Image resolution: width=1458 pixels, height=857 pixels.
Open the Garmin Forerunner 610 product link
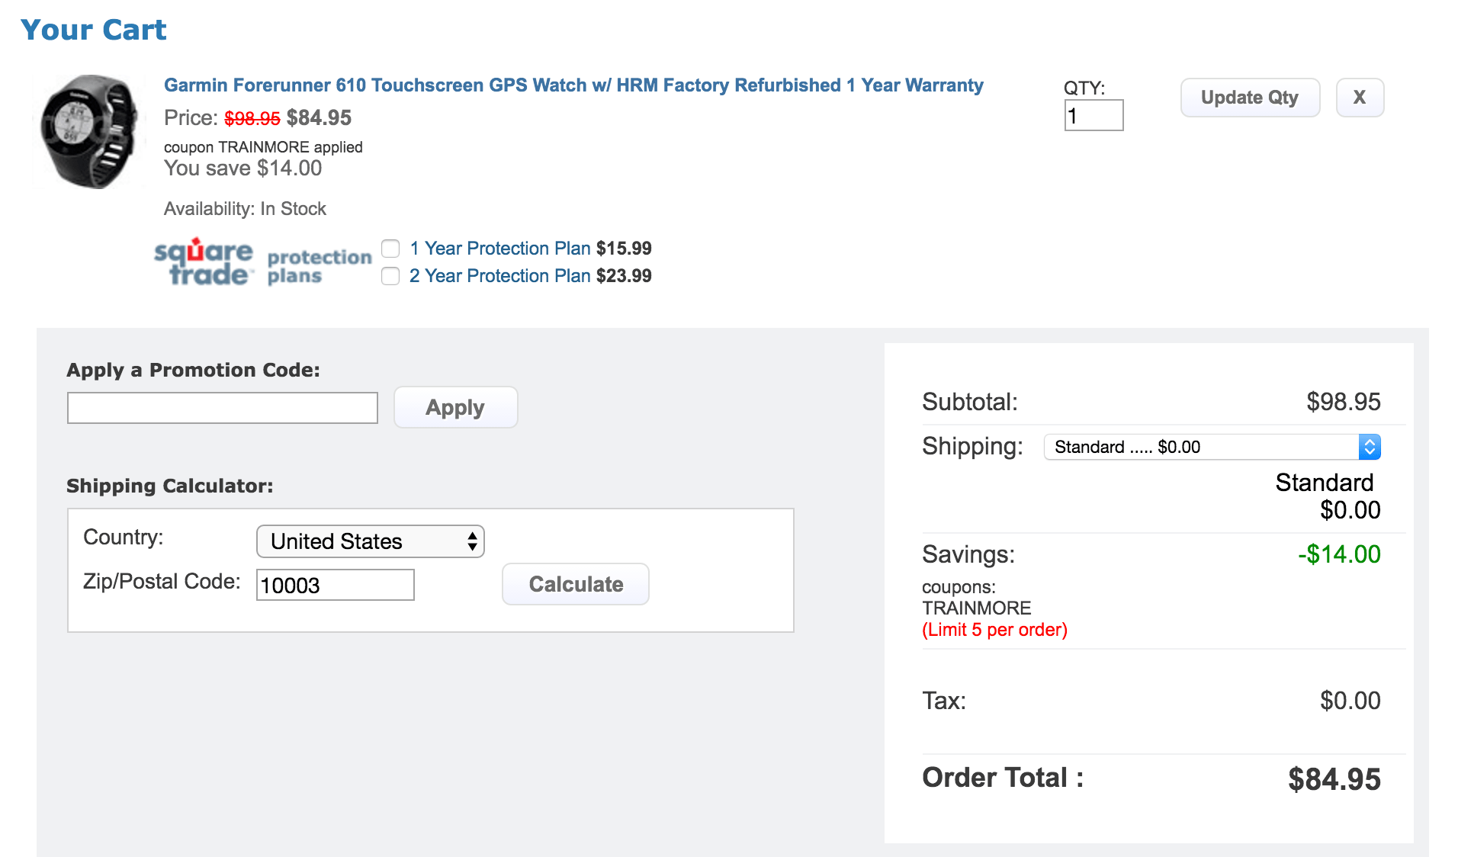573,85
